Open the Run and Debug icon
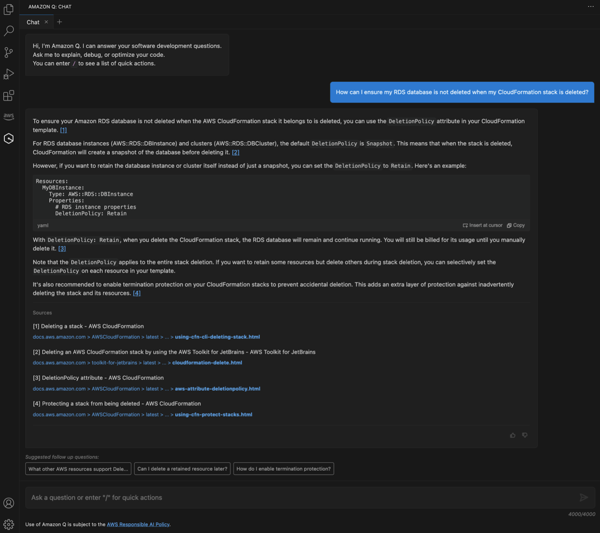Viewport: 600px width, 533px height. tap(9, 74)
